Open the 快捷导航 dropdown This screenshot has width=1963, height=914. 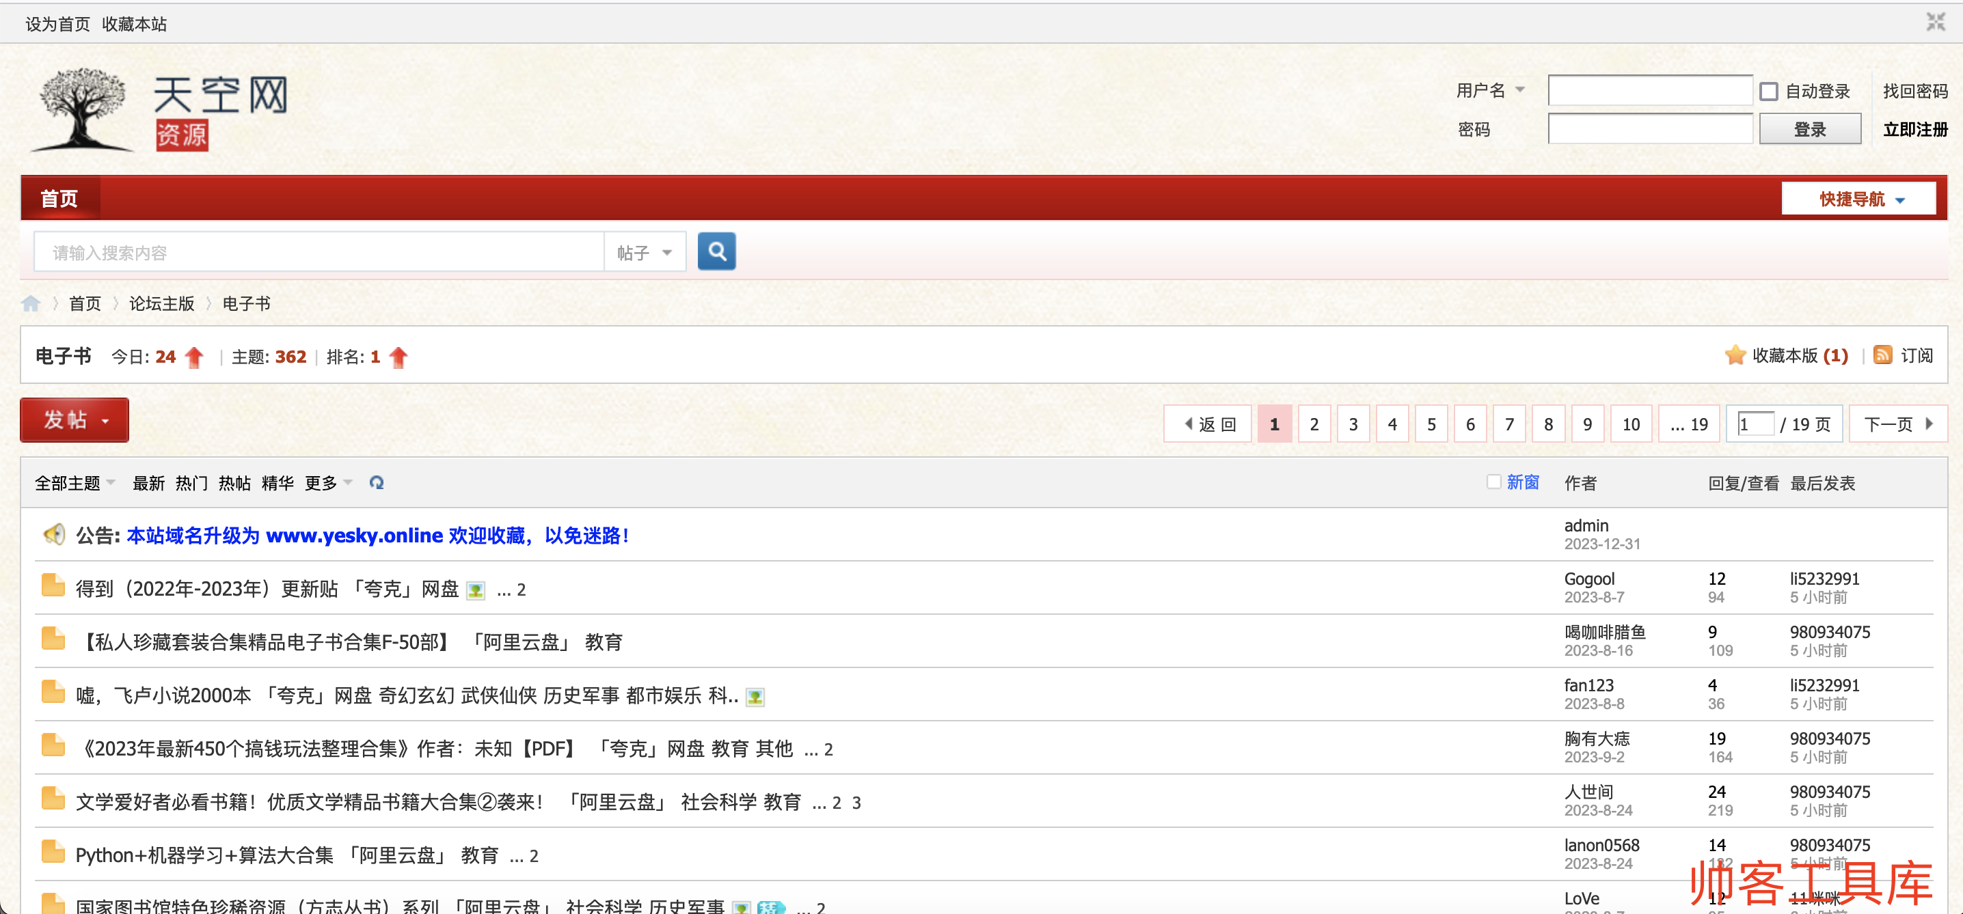[x=1858, y=198]
